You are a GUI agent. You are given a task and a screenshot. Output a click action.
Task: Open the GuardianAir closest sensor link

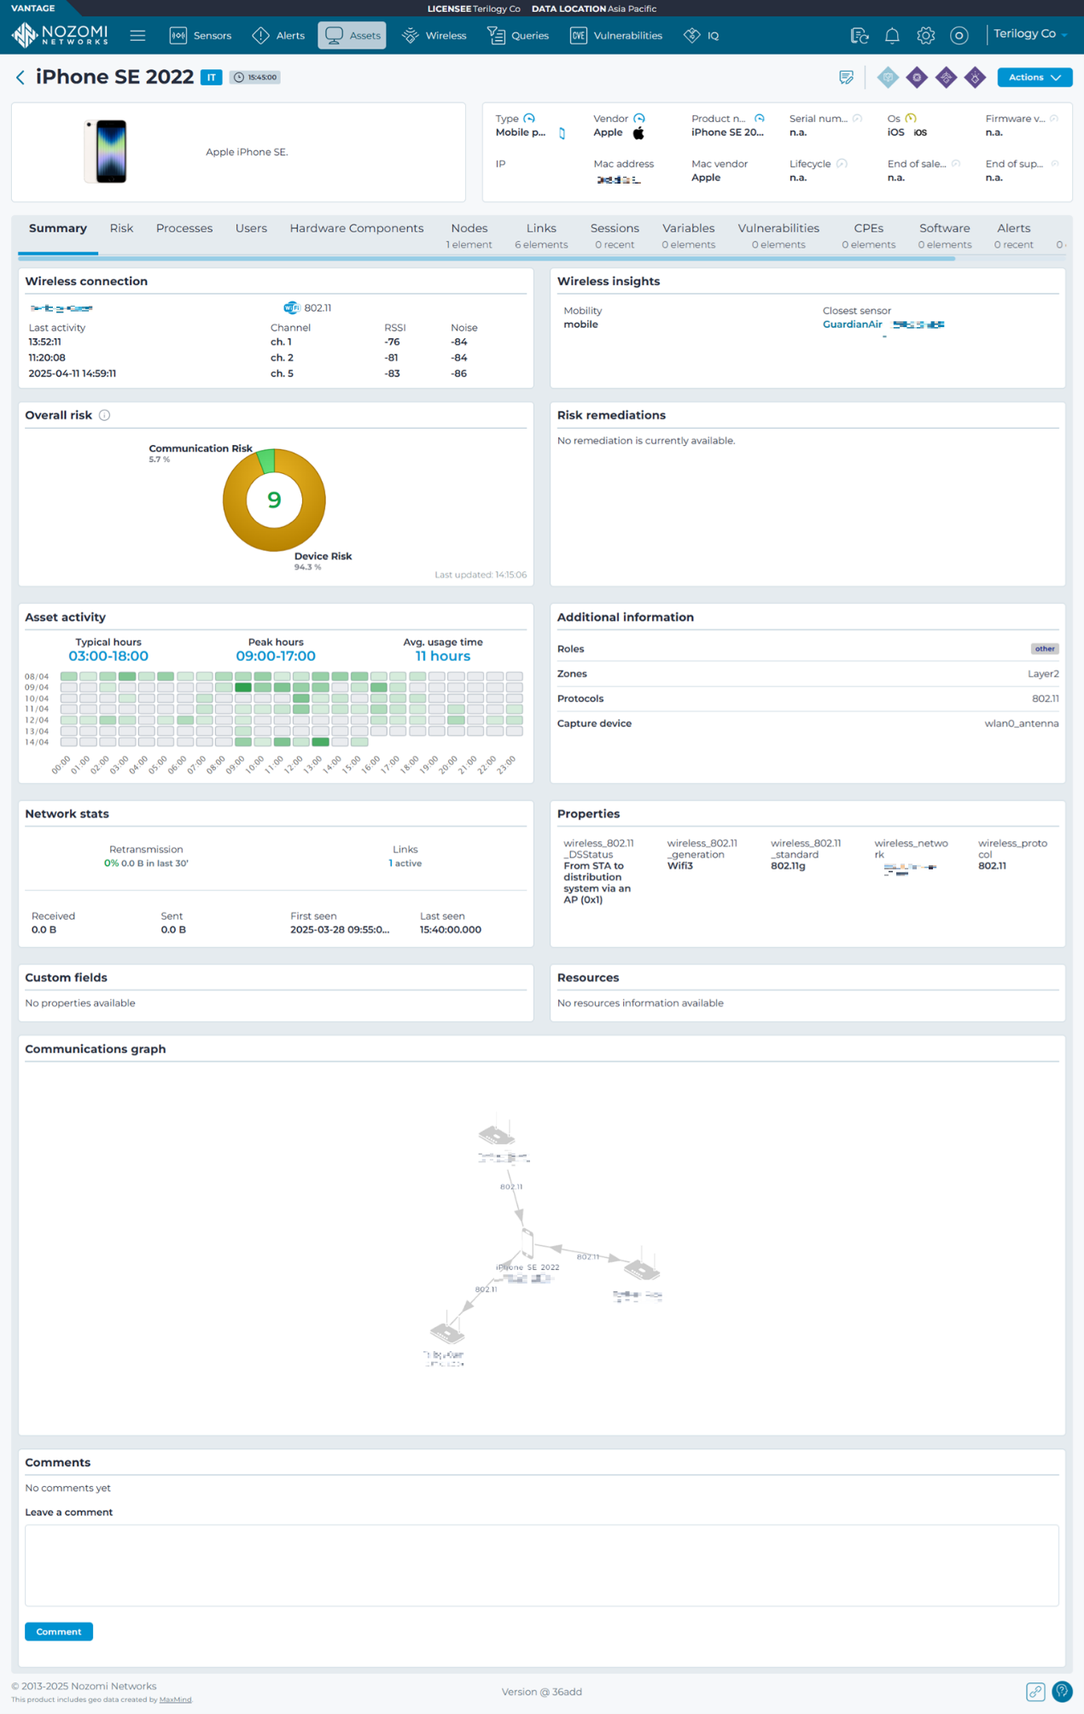852,325
